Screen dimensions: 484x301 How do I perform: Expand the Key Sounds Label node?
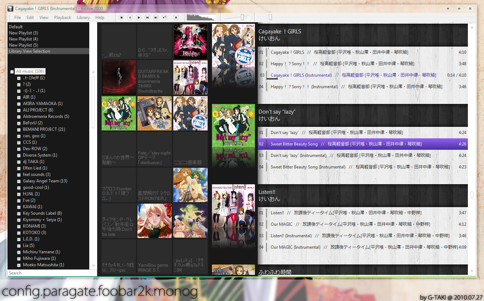[19, 213]
